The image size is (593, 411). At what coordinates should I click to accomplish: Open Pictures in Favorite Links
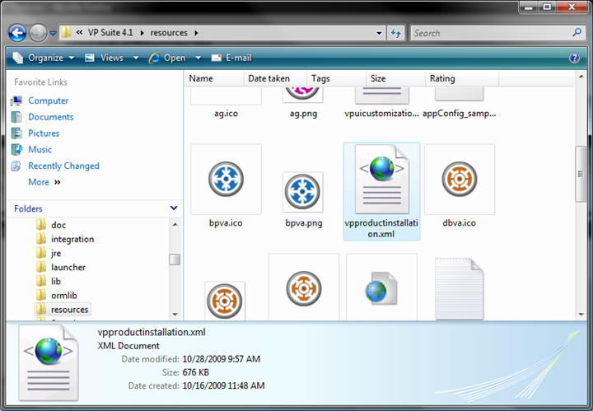point(44,133)
